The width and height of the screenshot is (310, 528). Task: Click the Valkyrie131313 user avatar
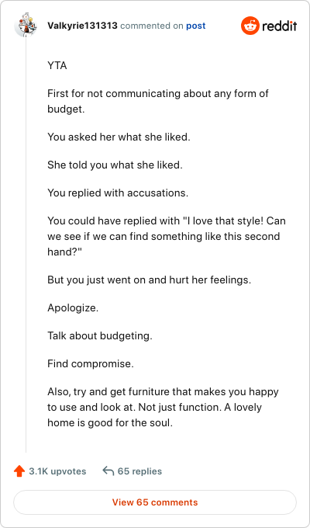click(x=26, y=25)
